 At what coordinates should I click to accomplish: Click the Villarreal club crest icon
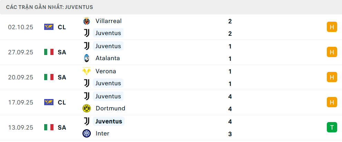(x=86, y=21)
